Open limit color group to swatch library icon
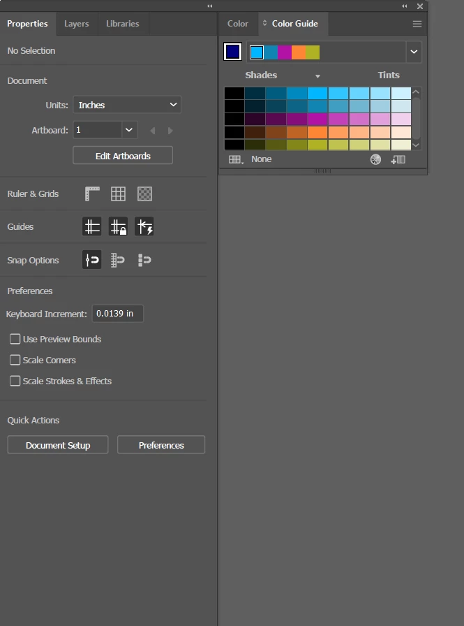The width and height of the screenshot is (464, 626). (236, 160)
